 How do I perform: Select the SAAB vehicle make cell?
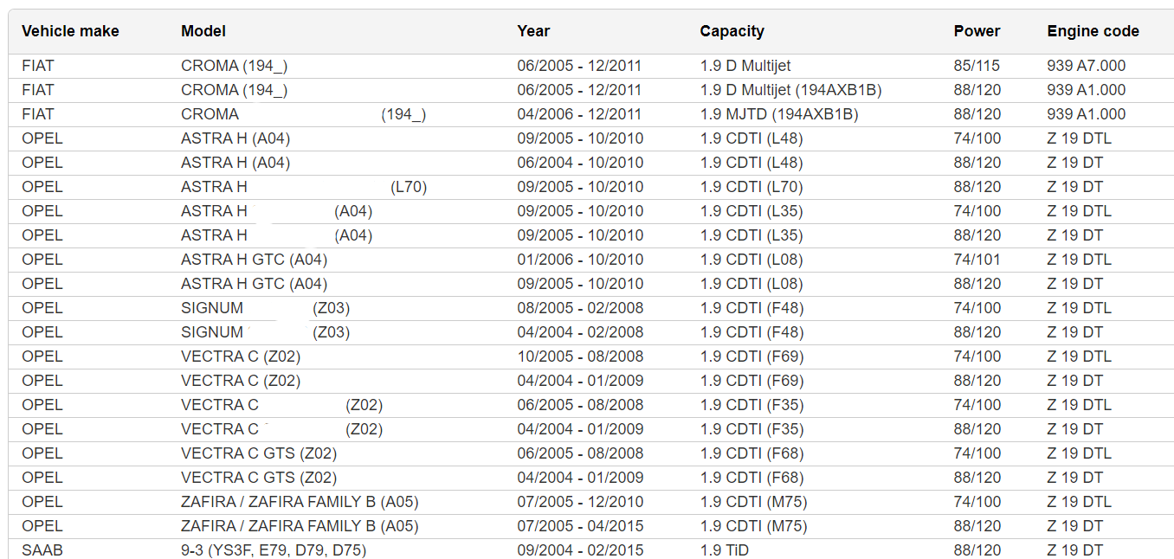(x=42, y=549)
